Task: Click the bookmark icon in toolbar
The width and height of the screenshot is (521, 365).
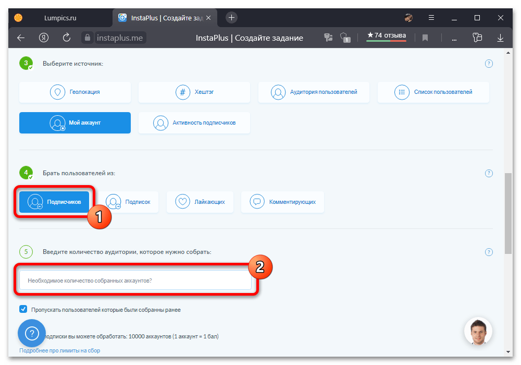Action: pos(425,38)
